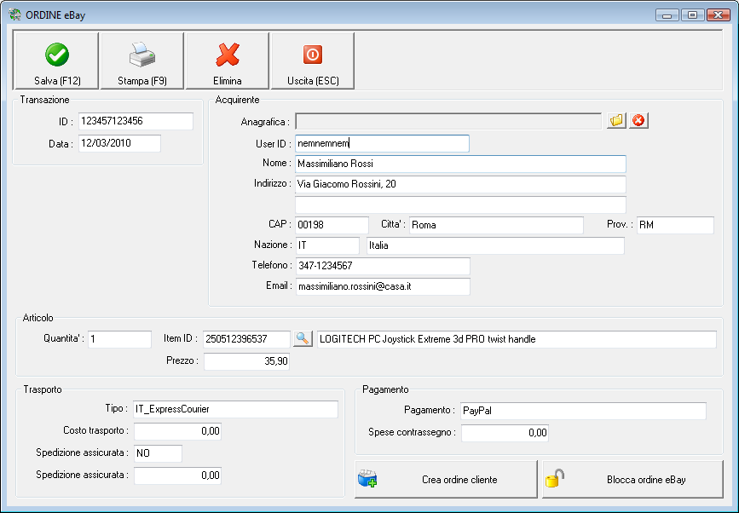Image resolution: width=739 pixels, height=513 pixels.
Task: Focus the User ID field
Action: [382, 144]
